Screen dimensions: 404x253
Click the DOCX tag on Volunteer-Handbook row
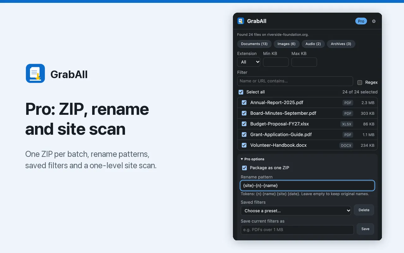coord(346,145)
